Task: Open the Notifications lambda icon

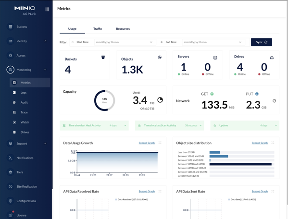Action: coord(11,158)
